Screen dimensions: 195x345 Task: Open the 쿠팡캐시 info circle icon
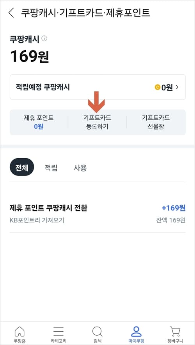click(x=44, y=39)
